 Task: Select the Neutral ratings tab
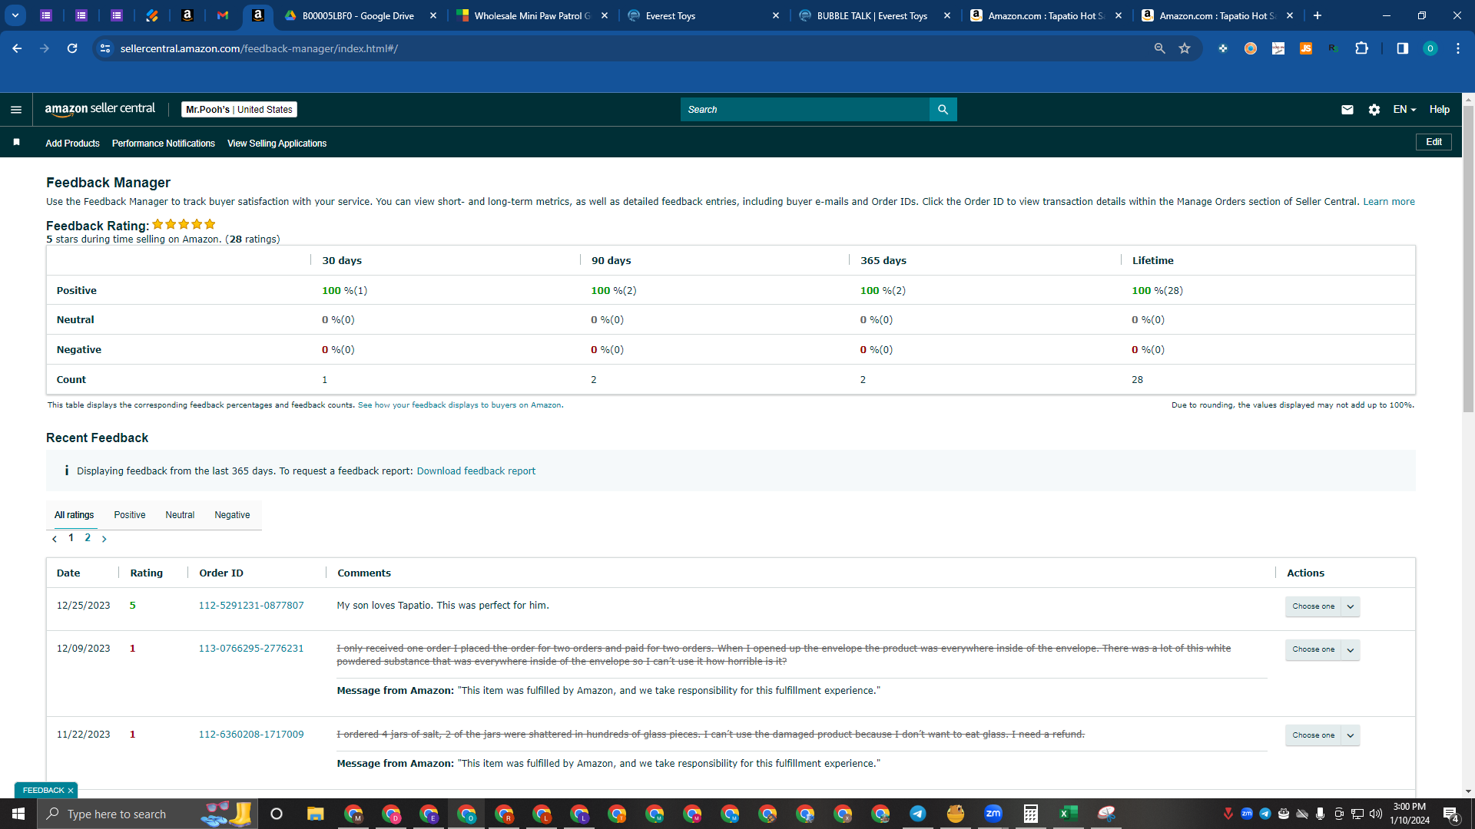(180, 515)
